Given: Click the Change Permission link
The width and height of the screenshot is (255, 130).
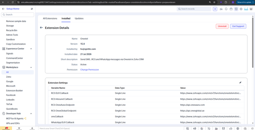Looking at the screenshot, I should point(90,70).
